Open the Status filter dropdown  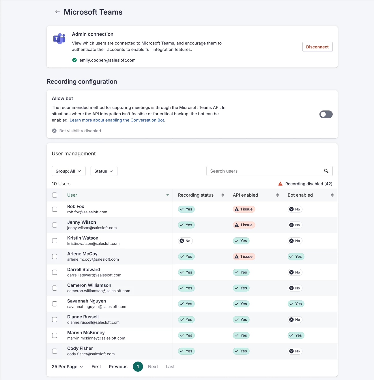pos(104,171)
